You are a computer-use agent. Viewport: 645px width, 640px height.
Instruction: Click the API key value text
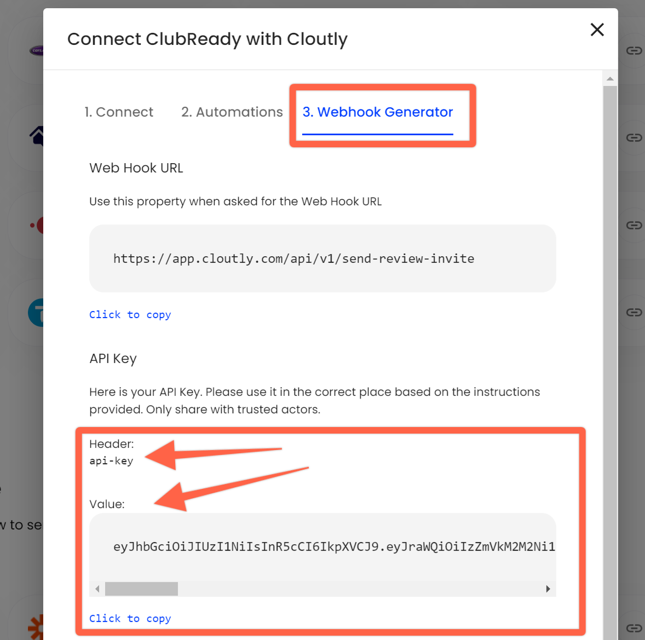(334, 546)
